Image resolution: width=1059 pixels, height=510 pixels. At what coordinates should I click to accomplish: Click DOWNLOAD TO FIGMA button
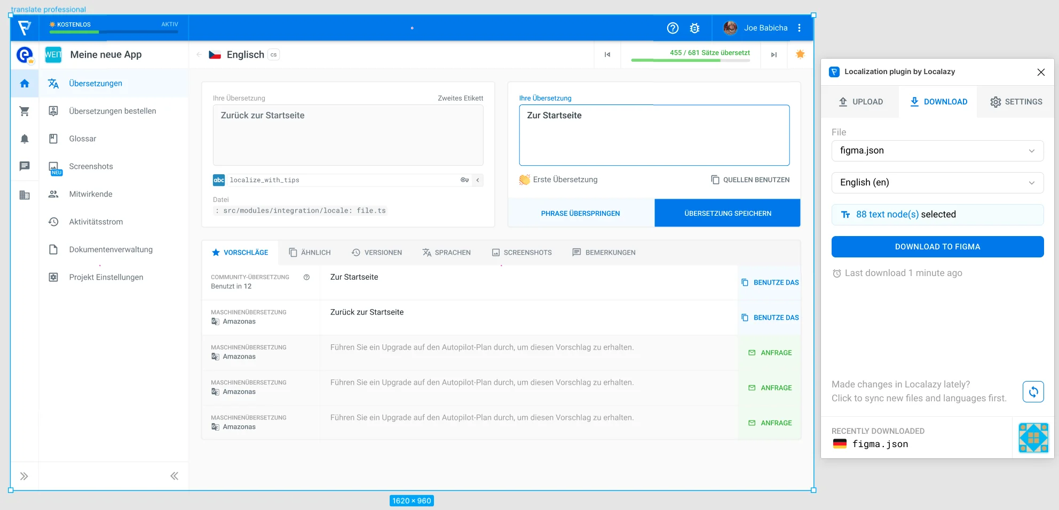tap(937, 247)
